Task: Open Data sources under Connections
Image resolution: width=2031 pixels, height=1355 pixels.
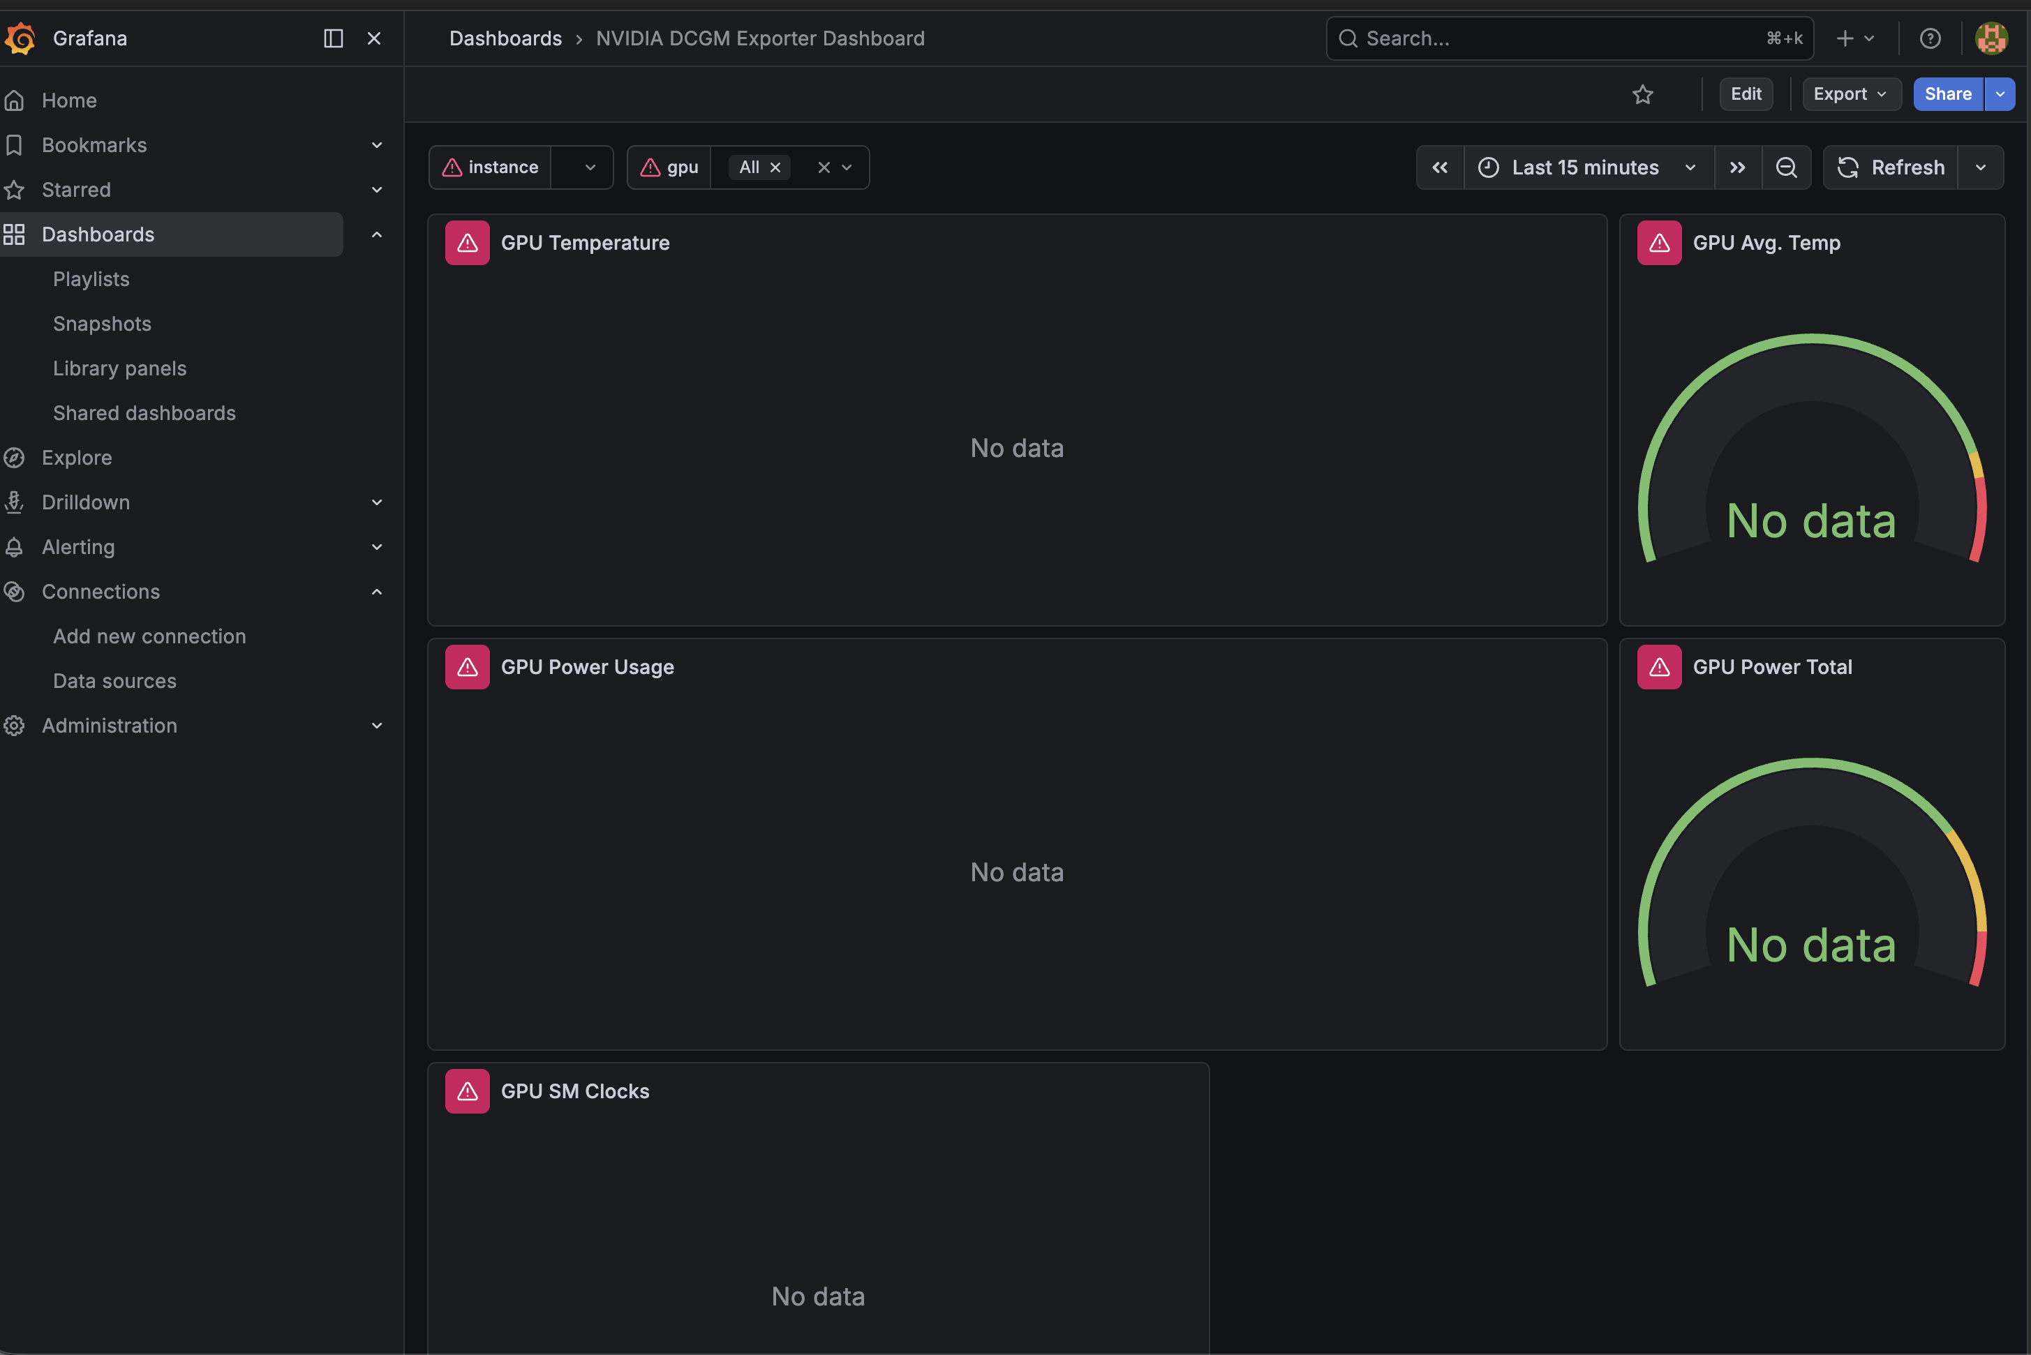Action: 114,681
